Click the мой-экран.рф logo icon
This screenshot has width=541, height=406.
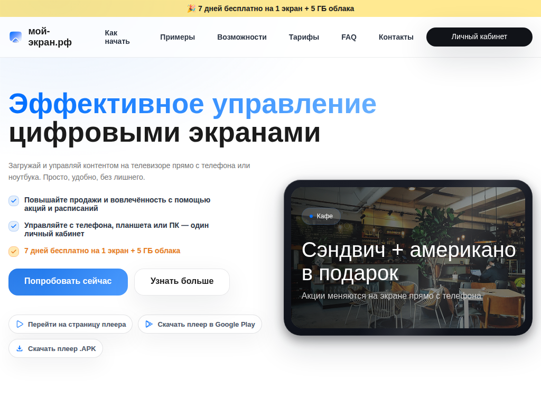pos(14,36)
